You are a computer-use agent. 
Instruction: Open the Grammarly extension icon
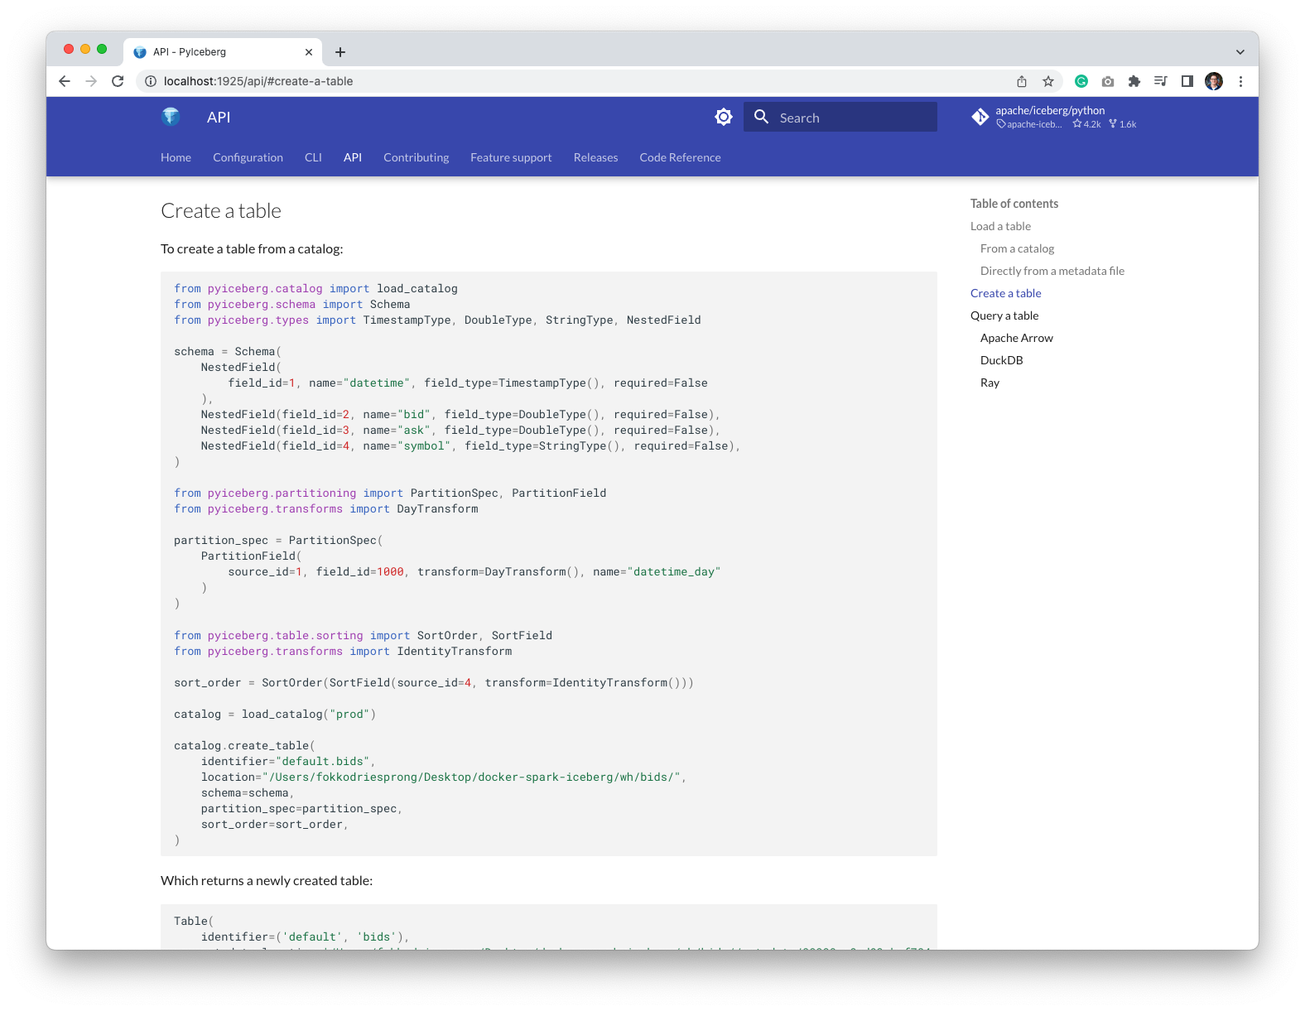(1081, 81)
